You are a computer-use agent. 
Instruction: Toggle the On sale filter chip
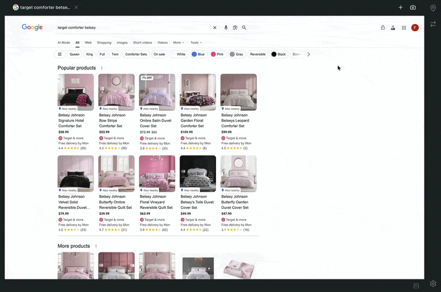[x=159, y=54]
